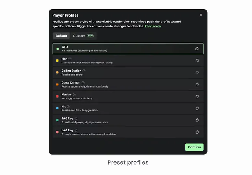Click the copy icon on Fish row
Viewport: 252px width, 175px height.
[197, 60]
